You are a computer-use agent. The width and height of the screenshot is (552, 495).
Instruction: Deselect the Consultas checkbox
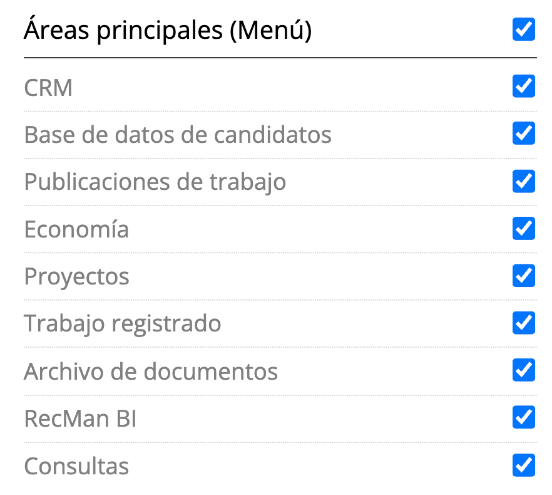tap(523, 465)
